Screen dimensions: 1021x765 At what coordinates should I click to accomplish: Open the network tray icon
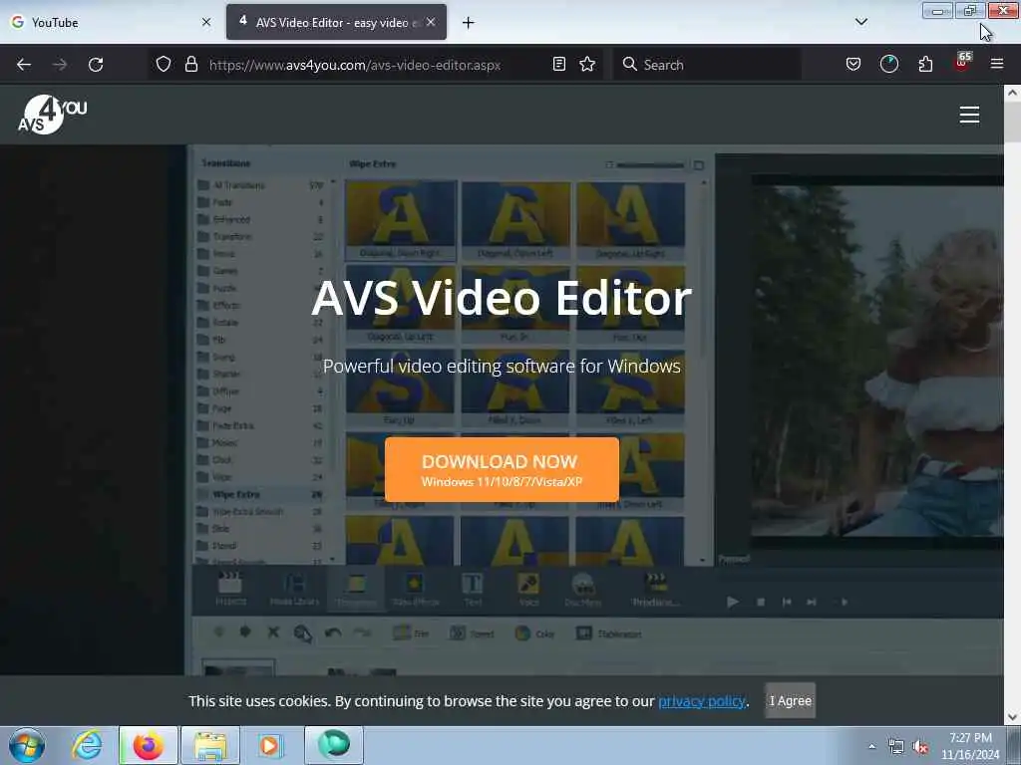(x=896, y=747)
